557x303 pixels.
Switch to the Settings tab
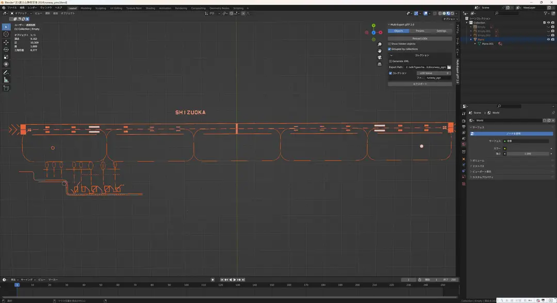(x=441, y=31)
